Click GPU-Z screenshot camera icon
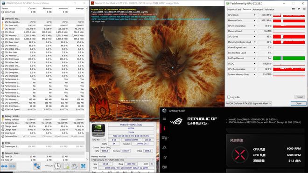The width and height of the screenshot is (308, 173). (294, 9)
